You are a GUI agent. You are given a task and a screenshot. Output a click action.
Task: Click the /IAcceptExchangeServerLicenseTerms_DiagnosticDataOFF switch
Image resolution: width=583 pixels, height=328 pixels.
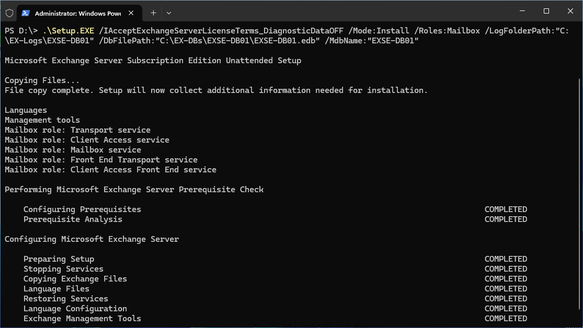pos(221,31)
